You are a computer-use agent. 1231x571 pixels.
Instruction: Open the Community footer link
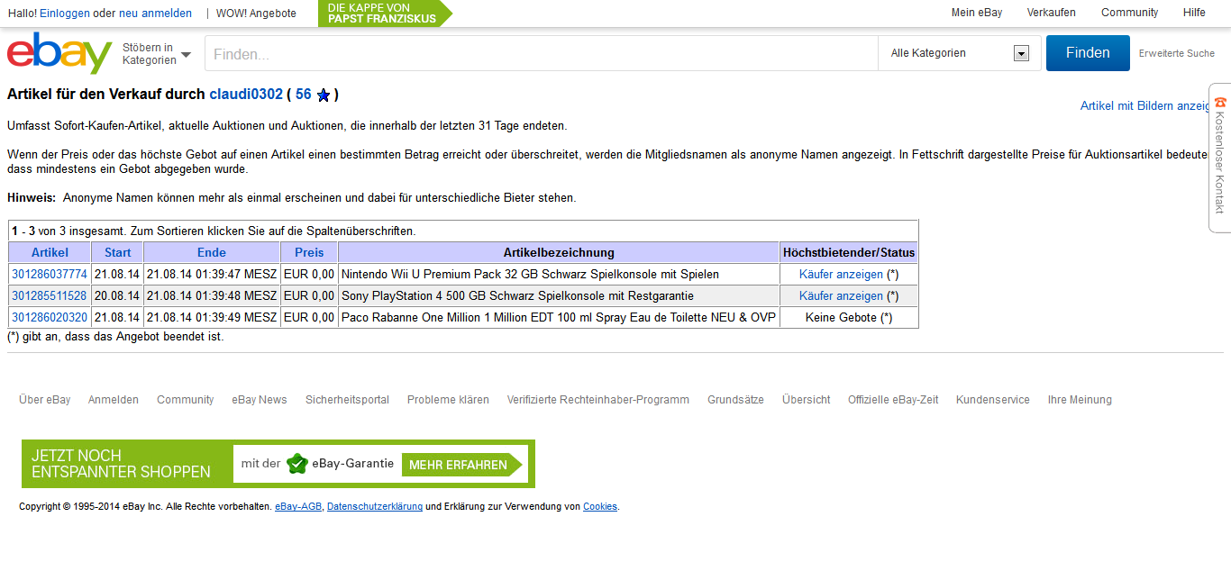tap(186, 400)
